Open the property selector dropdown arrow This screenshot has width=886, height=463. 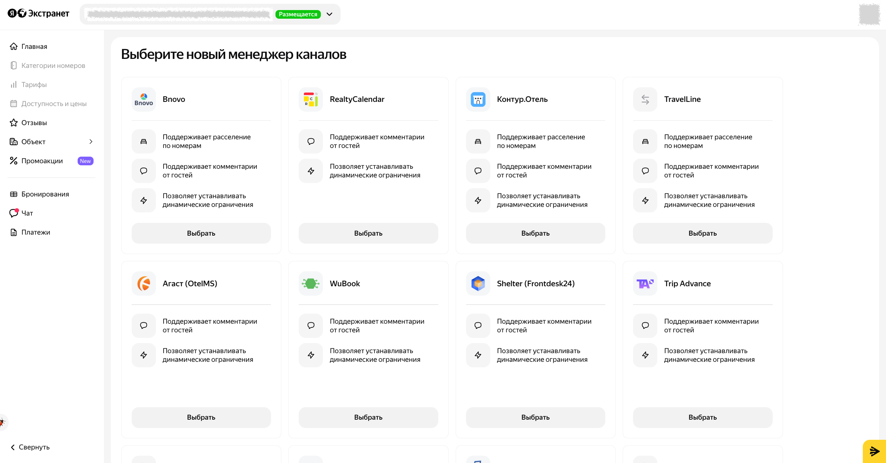tap(330, 14)
